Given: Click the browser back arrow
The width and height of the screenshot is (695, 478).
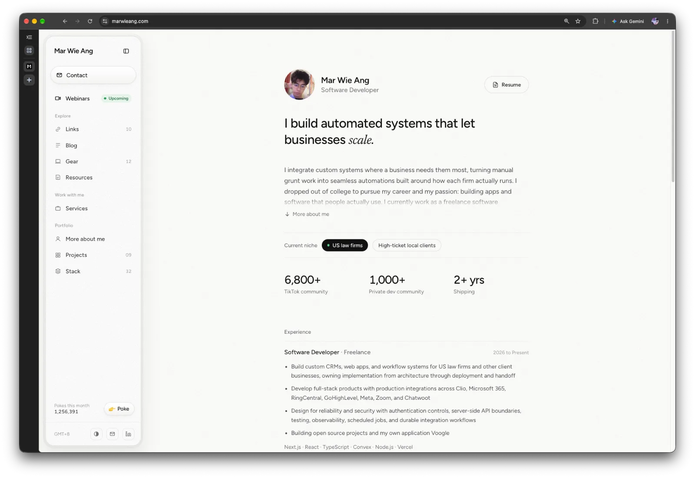Looking at the screenshot, I should pyautogui.click(x=65, y=21).
